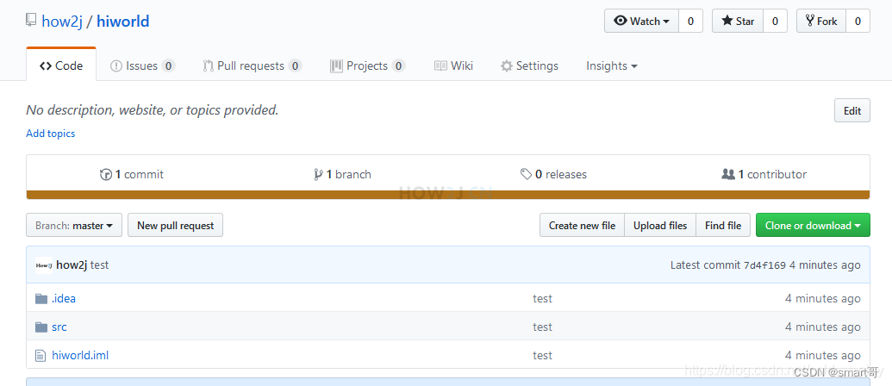This screenshot has width=892, height=386.
Task: Fork the hiworld repository
Action: pyautogui.click(x=821, y=21)
